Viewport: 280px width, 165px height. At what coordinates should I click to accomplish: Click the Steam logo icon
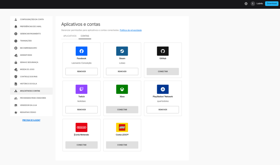point(122,51)
